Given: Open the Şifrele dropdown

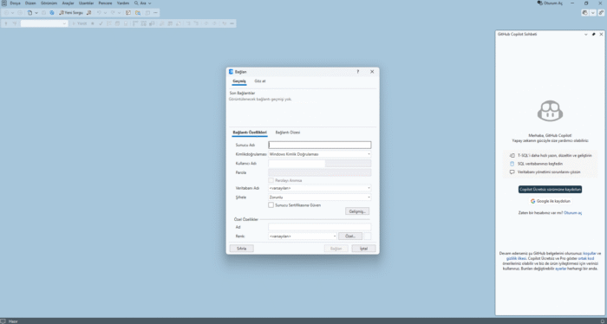Looking at the screenshot, I should click(x=320, y=198).
